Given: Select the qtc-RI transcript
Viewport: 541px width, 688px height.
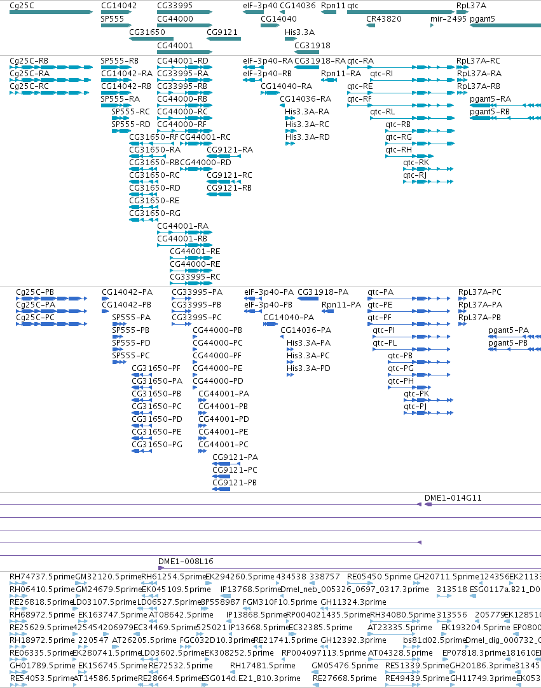Looking at the screenshot, I should pyautogui.click(x=412, y=80).
